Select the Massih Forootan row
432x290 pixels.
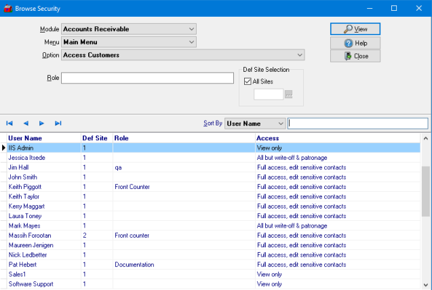coord(31,235)
